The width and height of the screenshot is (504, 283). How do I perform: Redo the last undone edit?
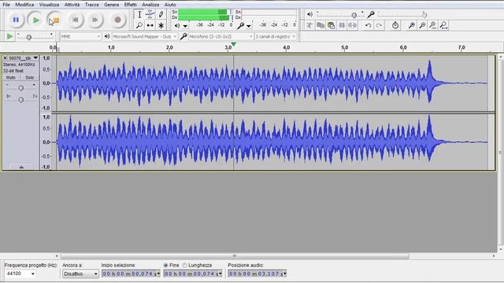coord(380,25)
